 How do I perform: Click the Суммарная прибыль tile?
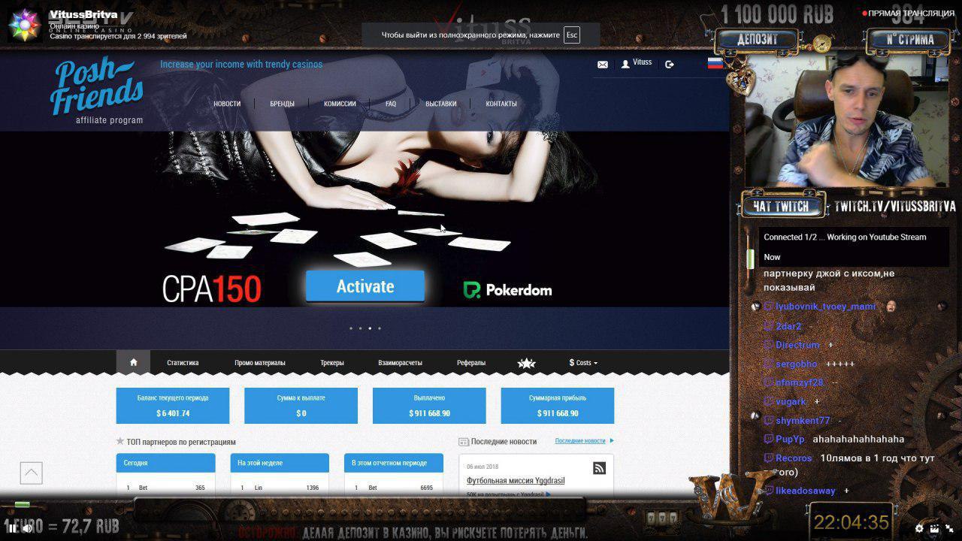point(558,406)
